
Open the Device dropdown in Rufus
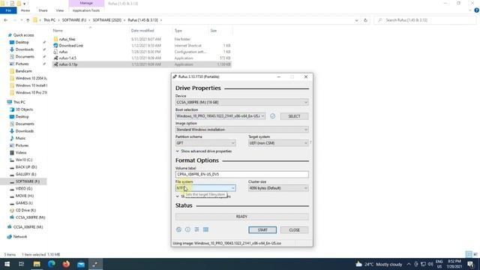click(x=241, y=102)
